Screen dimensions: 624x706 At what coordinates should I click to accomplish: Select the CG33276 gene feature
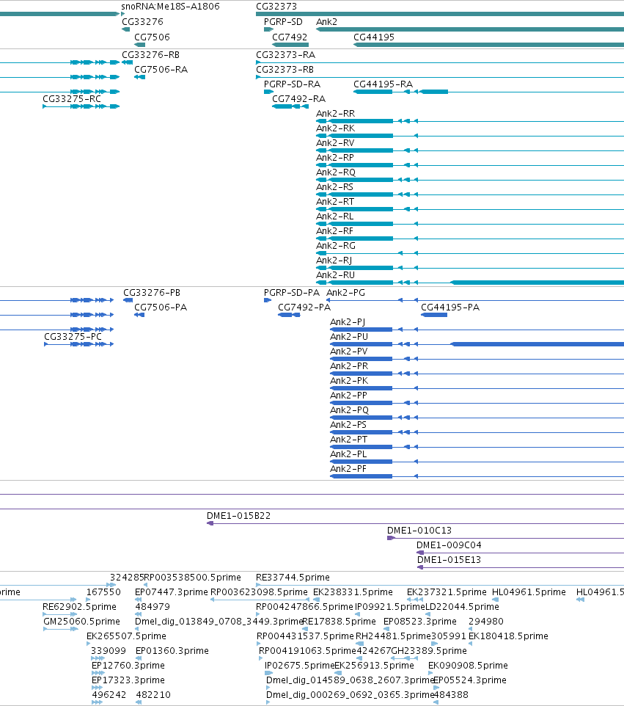(x=125, y=29)
